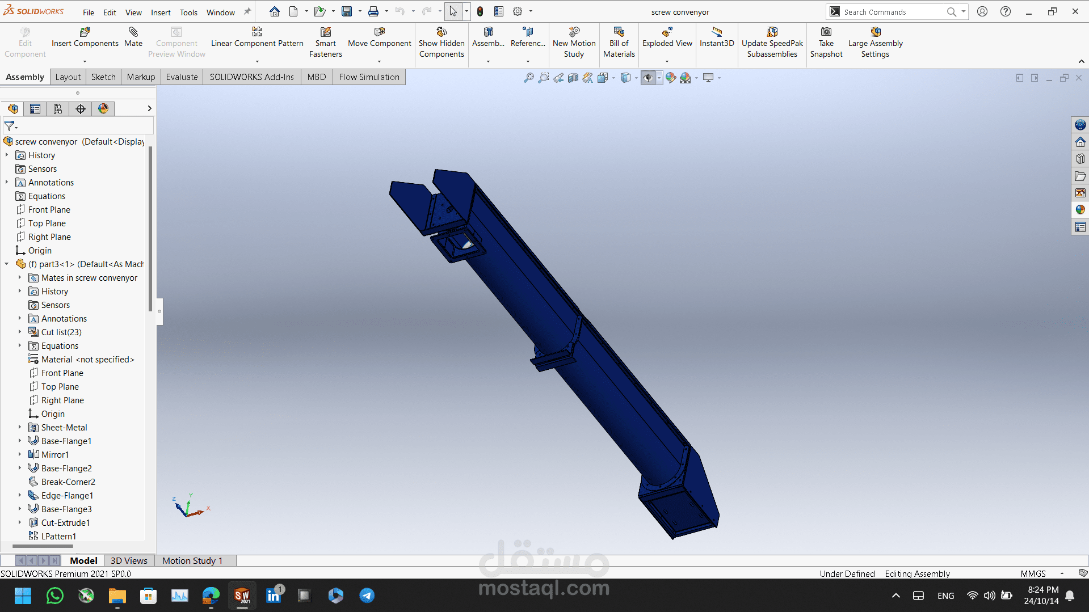Open Assembly Features tool

click(488, 37)
